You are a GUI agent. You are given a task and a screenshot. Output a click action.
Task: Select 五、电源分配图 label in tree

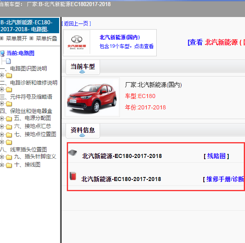32,118
